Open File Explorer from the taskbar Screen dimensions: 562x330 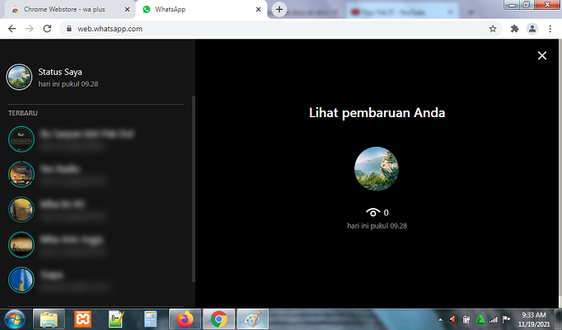(x=49, y=319)
